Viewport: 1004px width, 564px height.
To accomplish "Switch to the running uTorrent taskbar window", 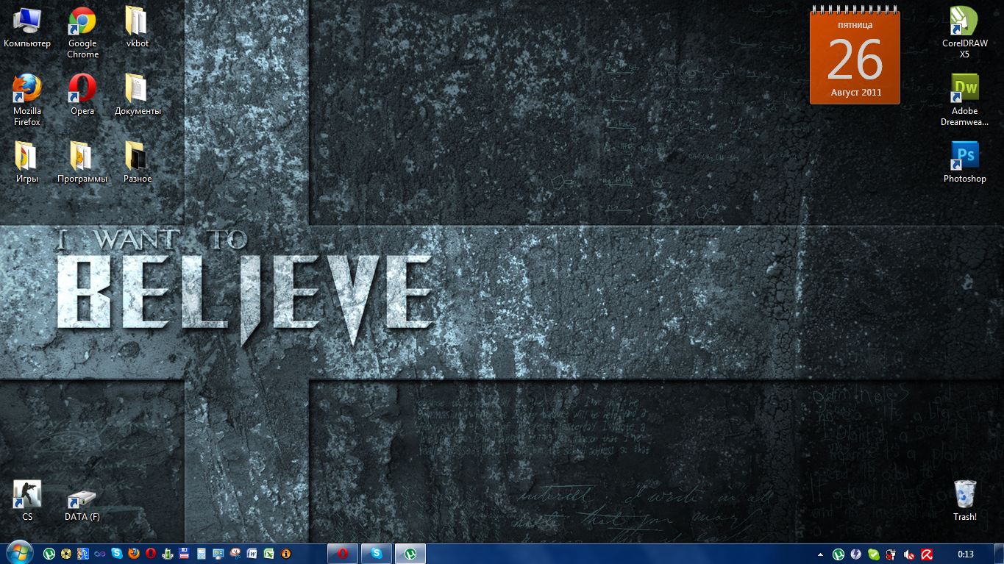I will click(410, 554).
